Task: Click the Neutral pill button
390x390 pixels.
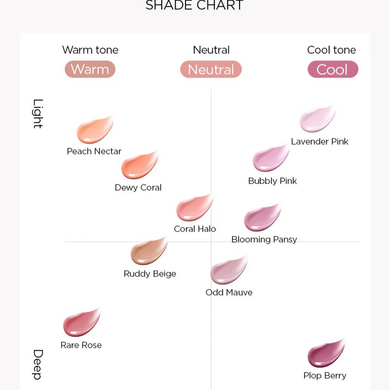Action: pos(211,69)
